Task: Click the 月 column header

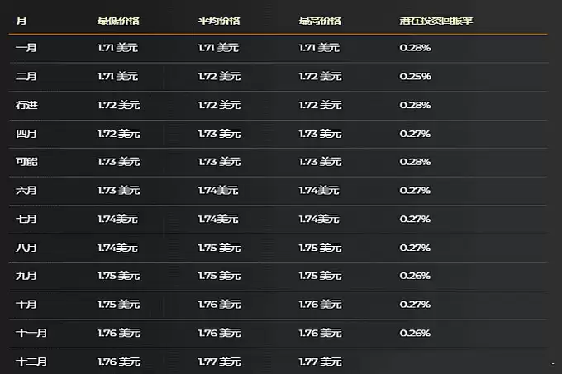Action: tap(21, 20)
